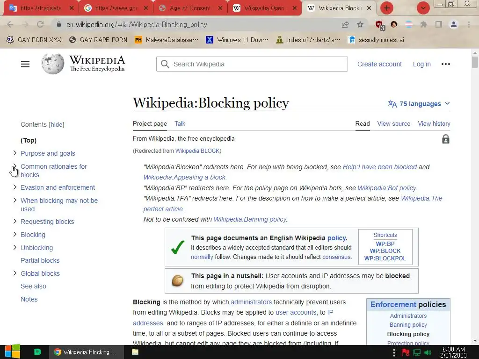Open the Wikipedia main menu hamburger icon

tap(25, 64)
